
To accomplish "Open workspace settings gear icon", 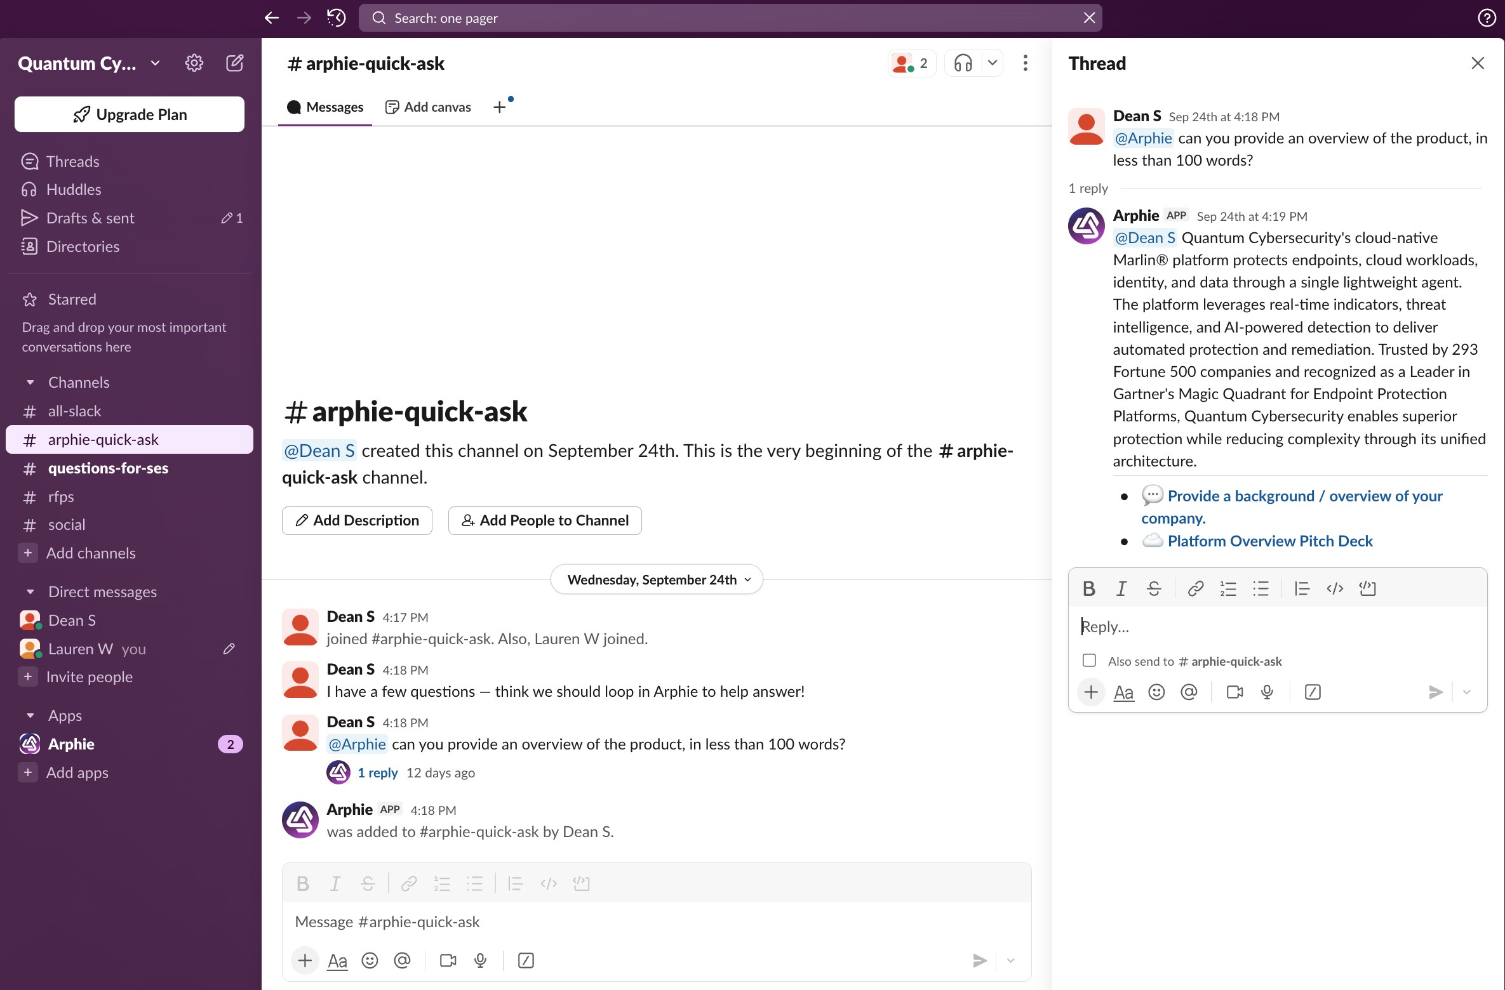I will pyautogui.click(x=194, y=63).
